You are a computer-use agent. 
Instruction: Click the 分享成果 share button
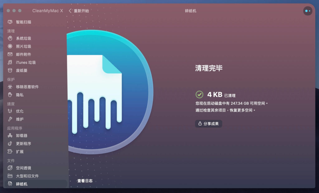click(208, 123)
